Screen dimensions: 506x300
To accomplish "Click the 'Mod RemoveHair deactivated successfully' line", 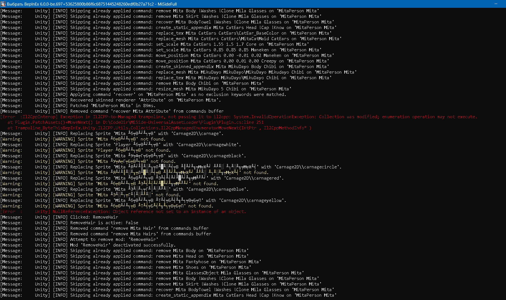I will pos(123,245).
